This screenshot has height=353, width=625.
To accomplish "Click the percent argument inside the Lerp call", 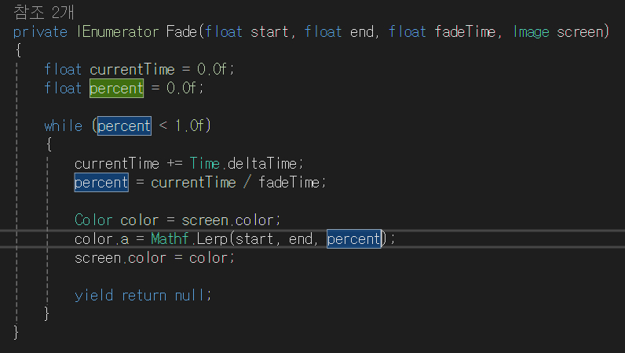I will click(353, 238).
